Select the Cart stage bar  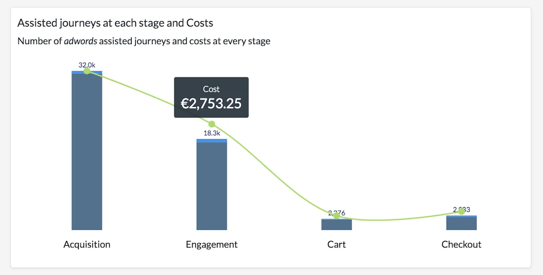click(337, 225)
